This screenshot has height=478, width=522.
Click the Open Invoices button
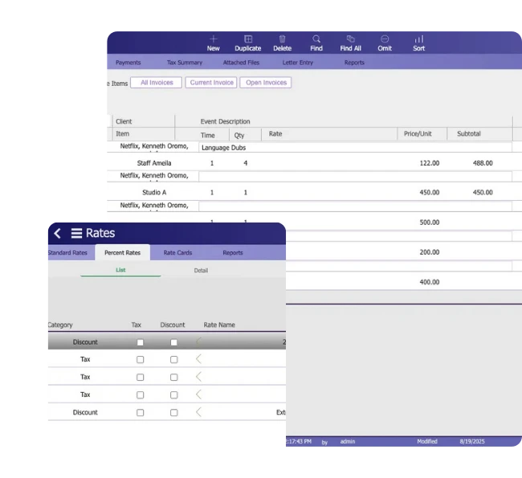pyautogui.click(x=266, y=82)
